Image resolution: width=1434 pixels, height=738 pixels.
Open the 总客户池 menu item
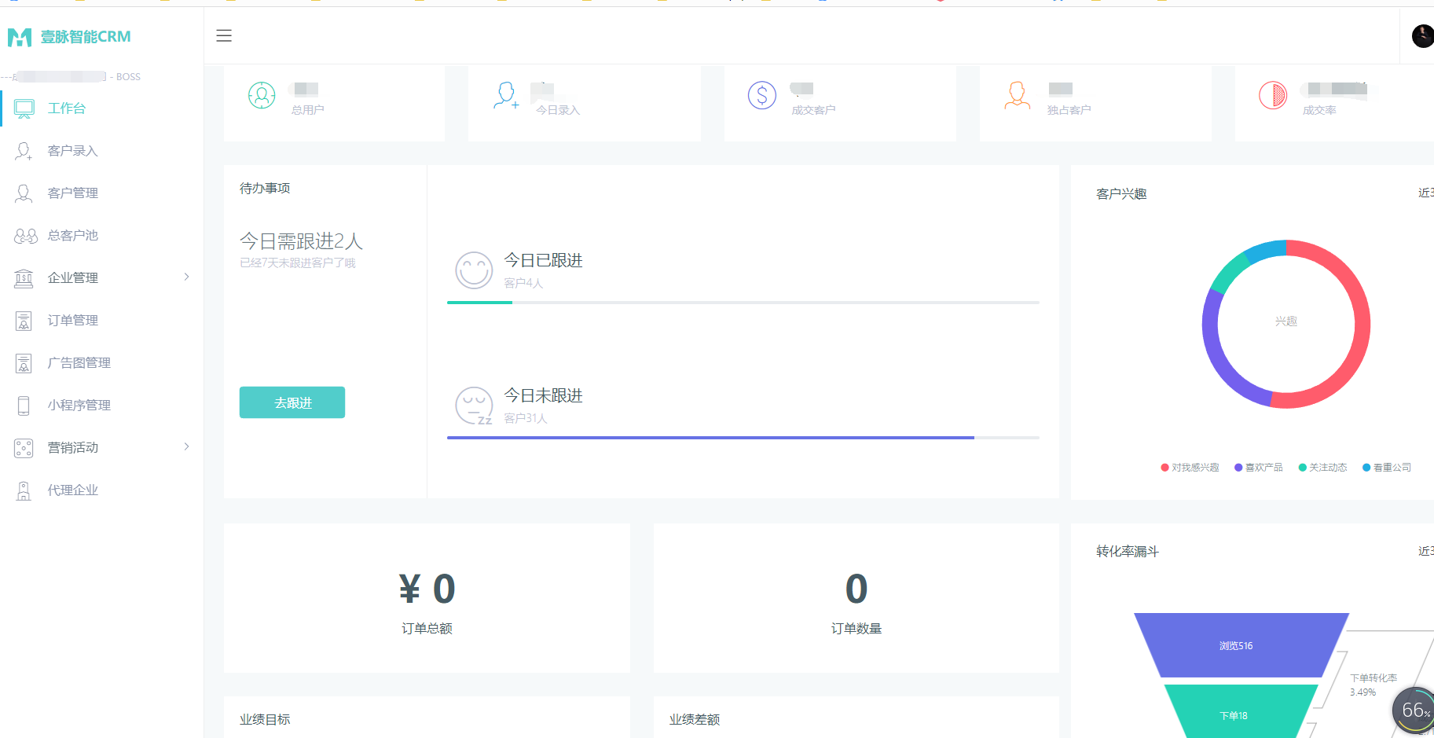click(102, 236)
